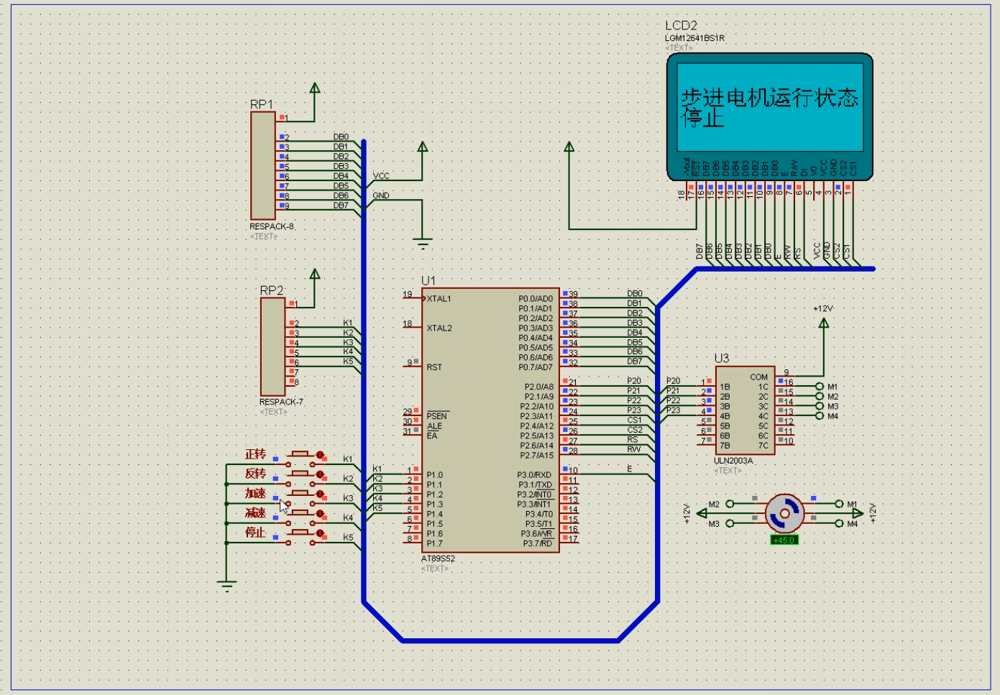Click the power arrow above RP1
Viewport: 1000px width, 695px height.
[315, 88]
